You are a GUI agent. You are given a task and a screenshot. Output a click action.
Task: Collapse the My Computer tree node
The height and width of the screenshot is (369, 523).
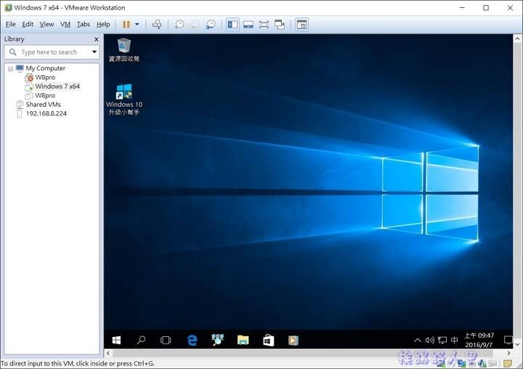pos(10,69)
